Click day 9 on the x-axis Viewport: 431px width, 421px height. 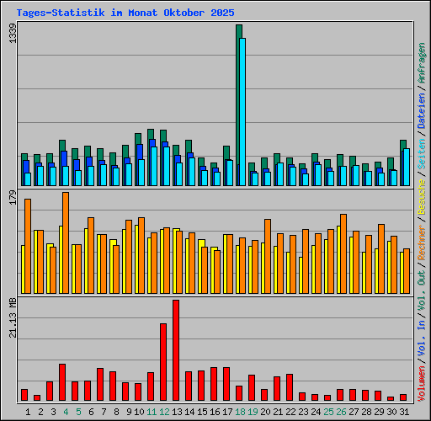pos(129,412)
